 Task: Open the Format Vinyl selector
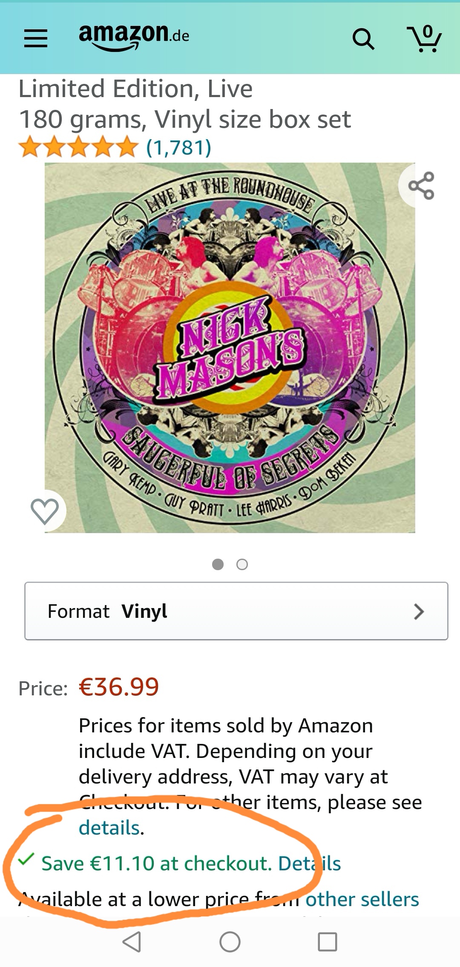[236, 611]
